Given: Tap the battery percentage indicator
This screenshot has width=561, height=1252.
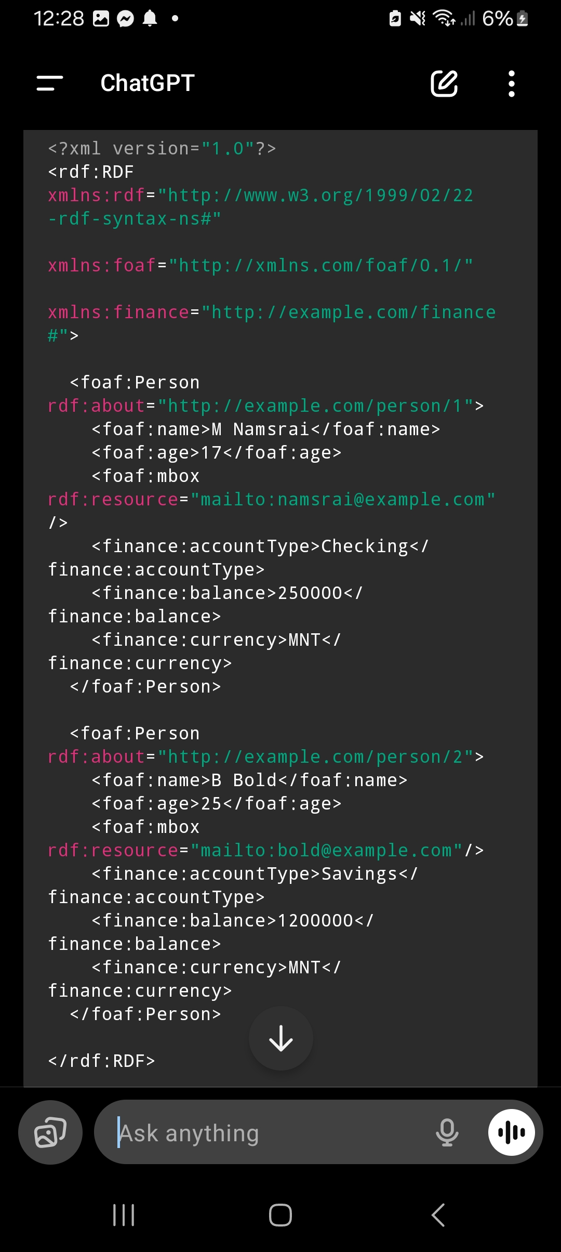Looking at the screenshot, I should [x=498, y=19].
